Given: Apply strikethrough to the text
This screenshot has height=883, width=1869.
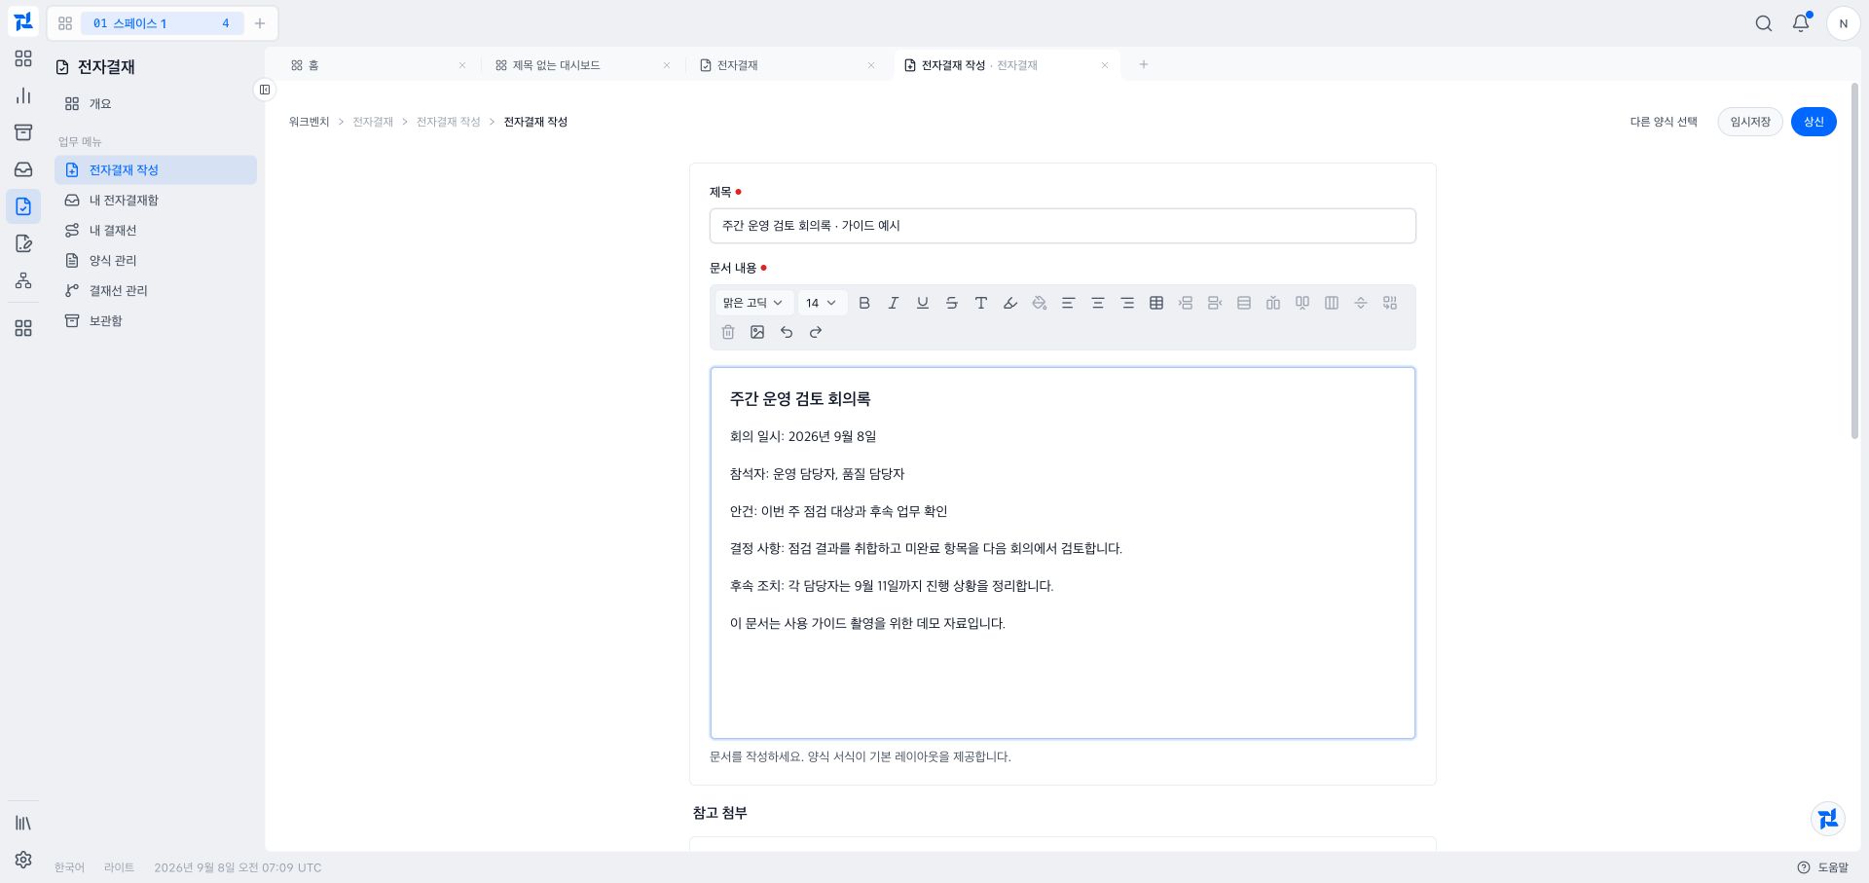Looking at the screenshot, I should 951,303.
